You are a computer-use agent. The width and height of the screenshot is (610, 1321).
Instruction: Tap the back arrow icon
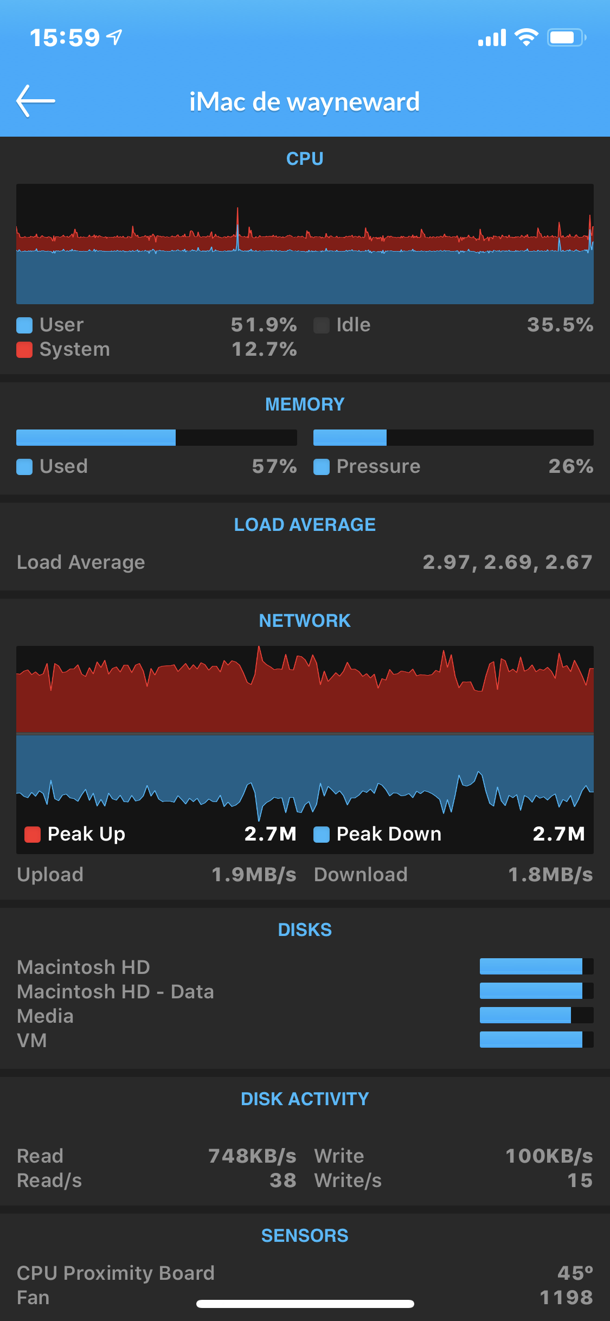(x=36, y=101)
